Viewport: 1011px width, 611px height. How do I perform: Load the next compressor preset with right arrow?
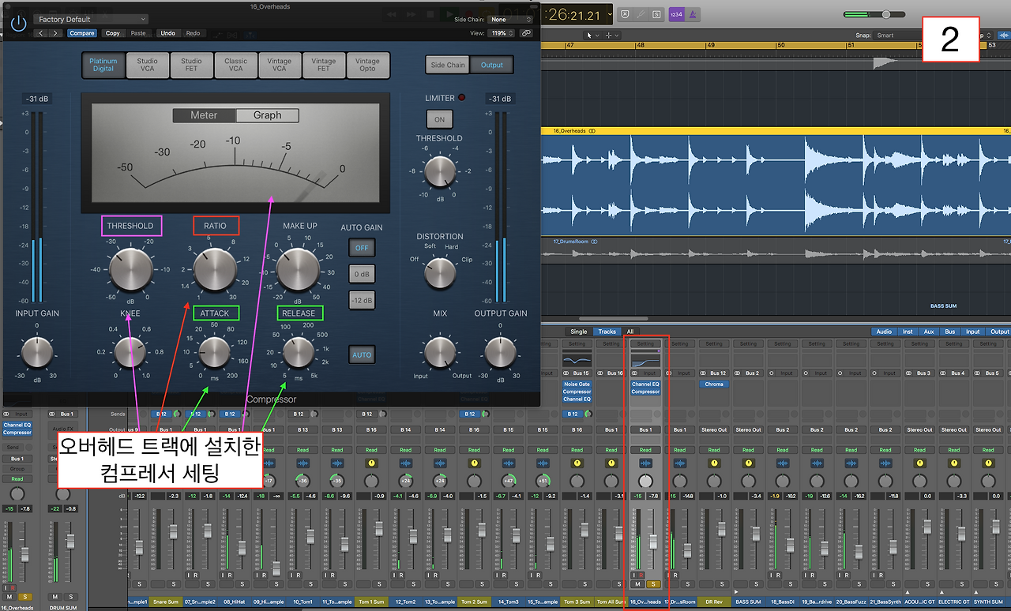[56, 33]
